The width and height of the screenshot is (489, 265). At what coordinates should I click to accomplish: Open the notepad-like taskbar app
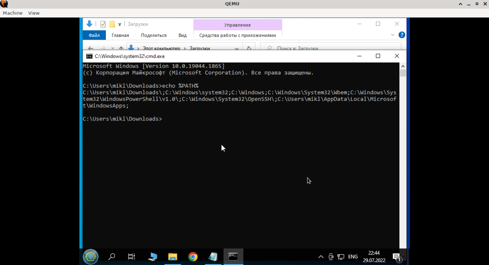point(213,256)
